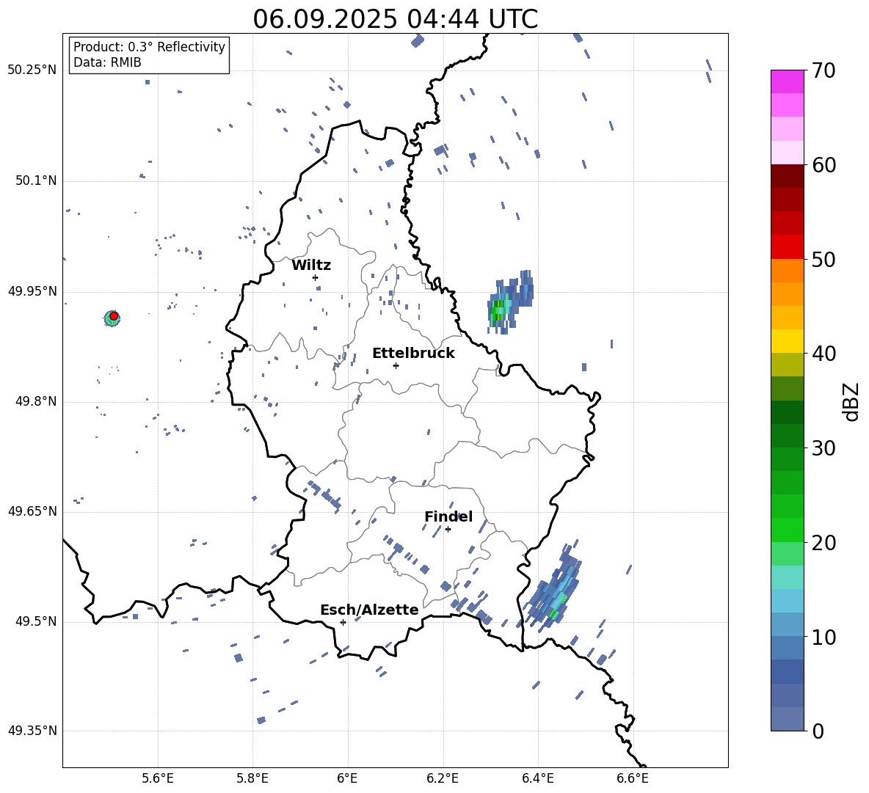Click the 49.8°N latitude label
The image size is (869, 793).
coord(37,401)
